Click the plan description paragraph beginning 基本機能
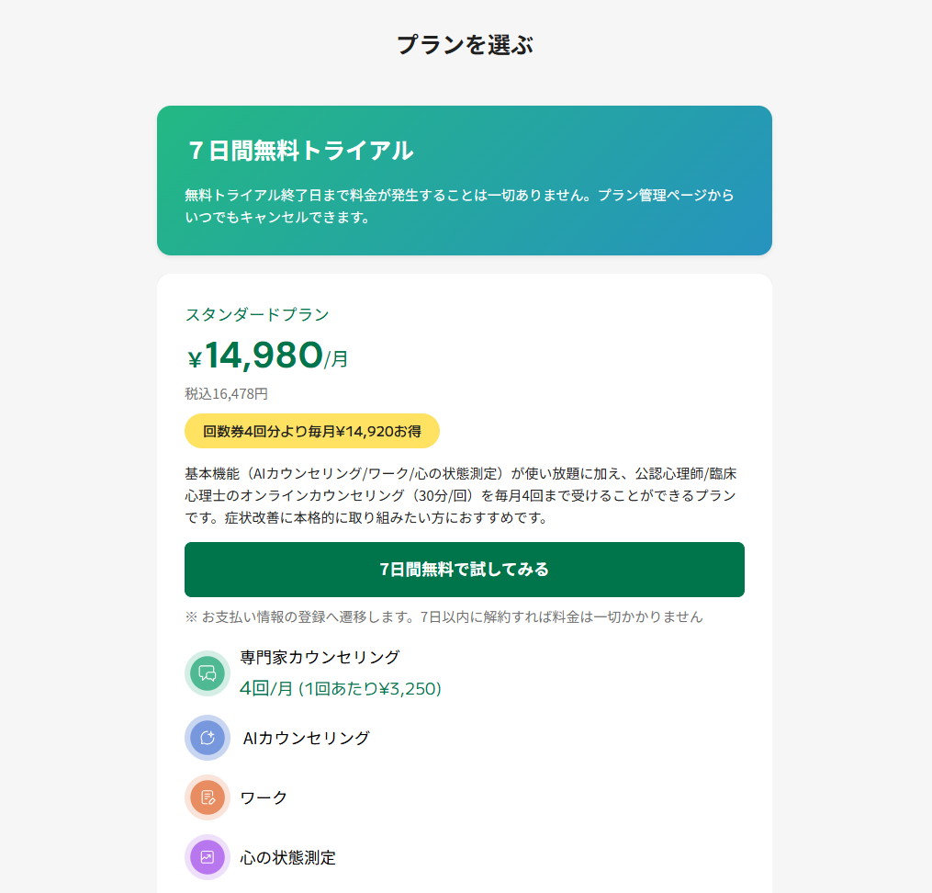 (461, 495)
